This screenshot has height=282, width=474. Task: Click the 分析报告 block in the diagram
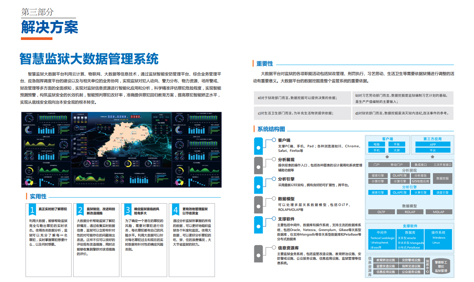420,176
